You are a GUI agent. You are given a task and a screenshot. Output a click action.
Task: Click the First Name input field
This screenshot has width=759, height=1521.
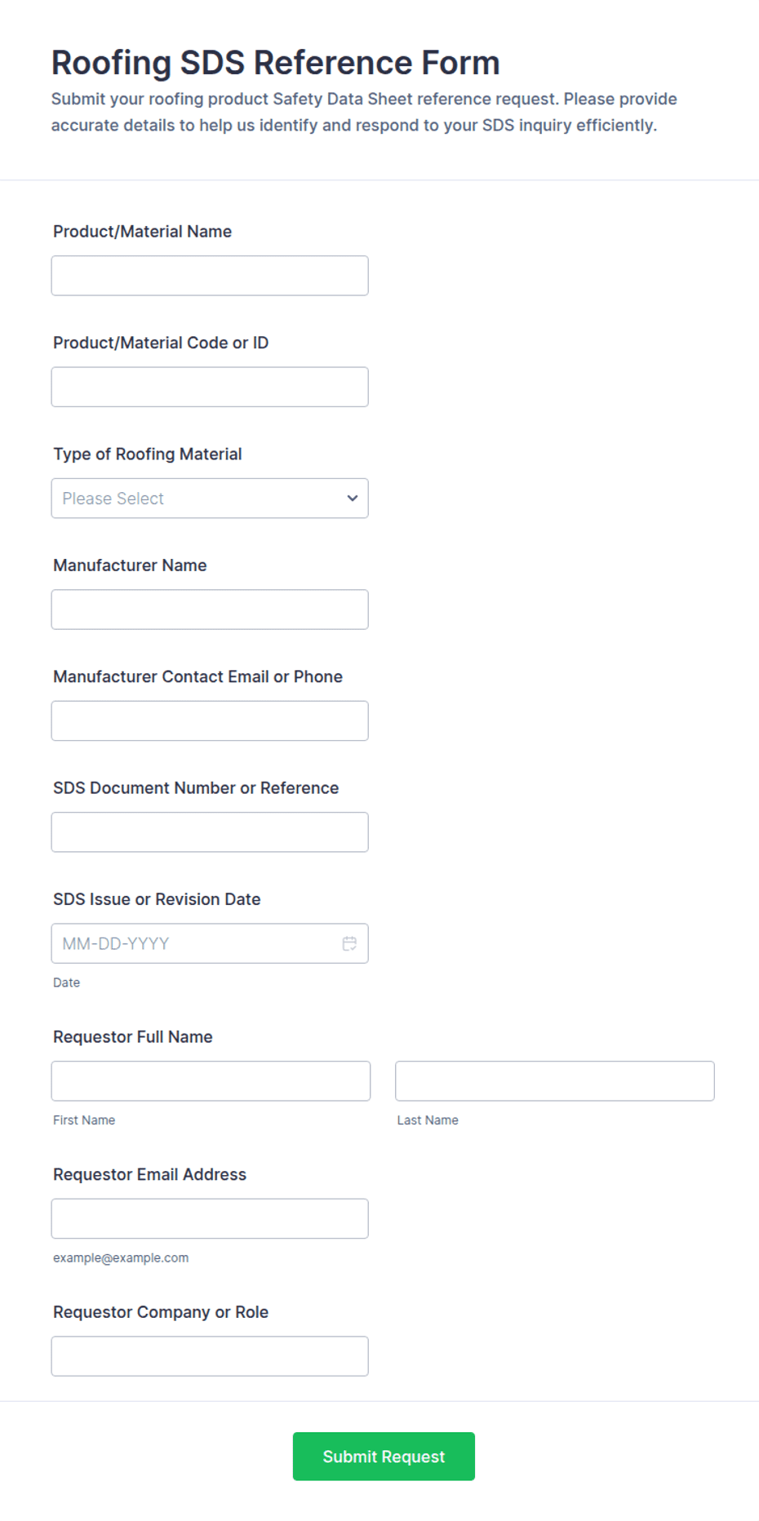(211, 1081)
